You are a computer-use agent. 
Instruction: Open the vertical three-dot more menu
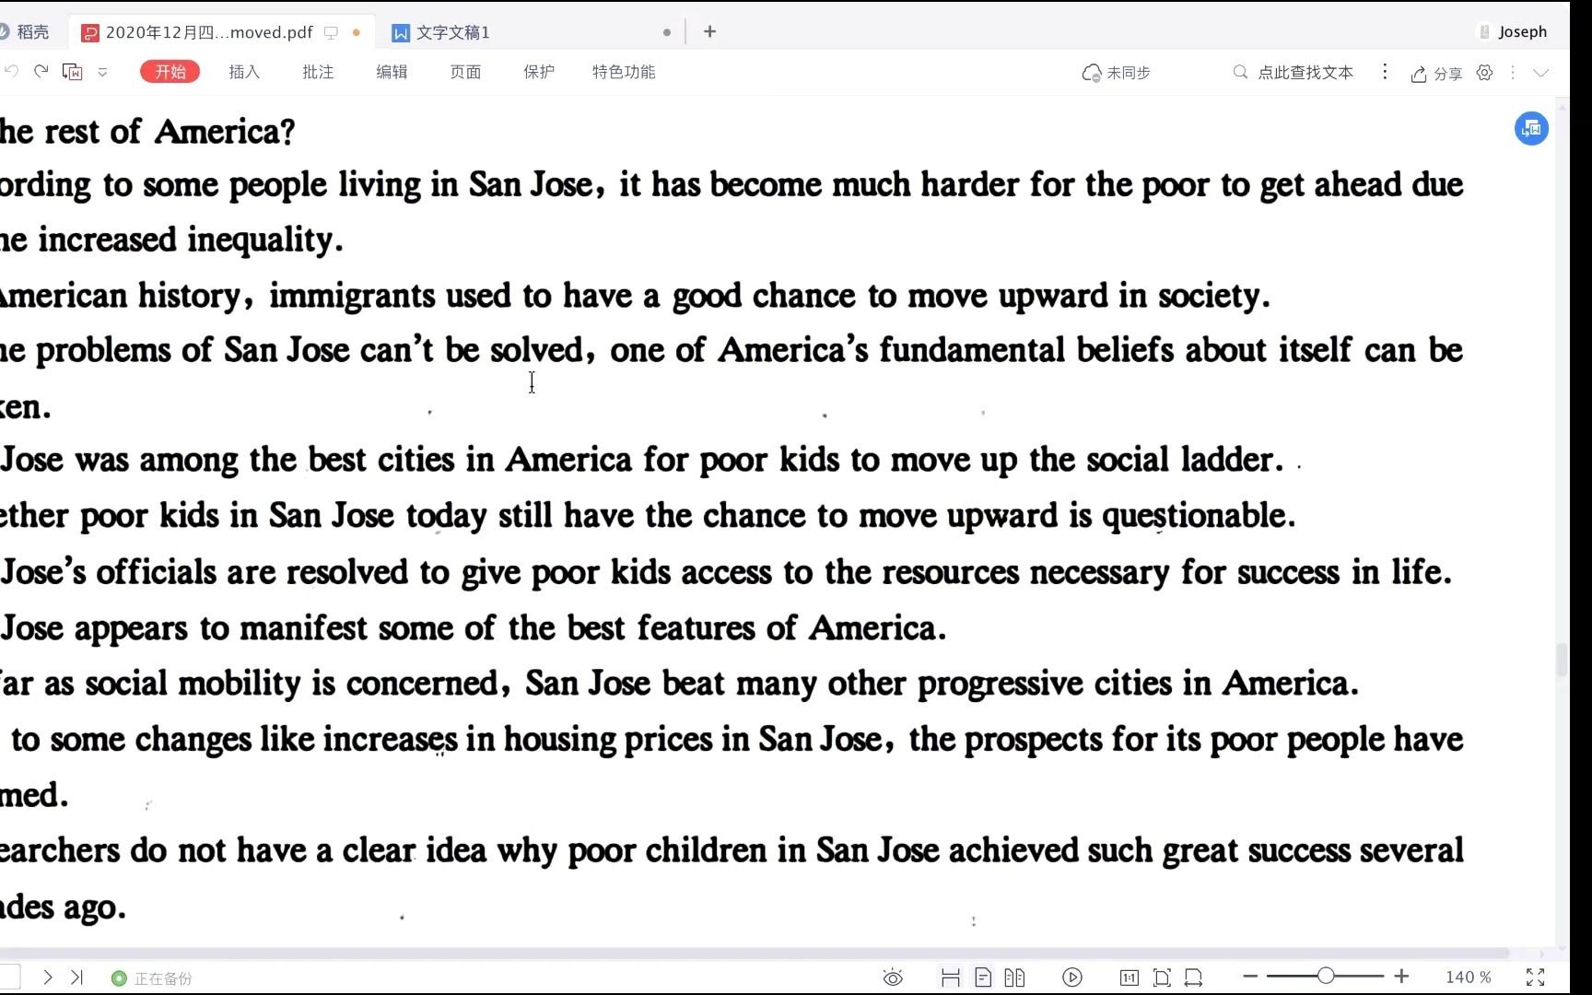click(x=1385, y=72)
